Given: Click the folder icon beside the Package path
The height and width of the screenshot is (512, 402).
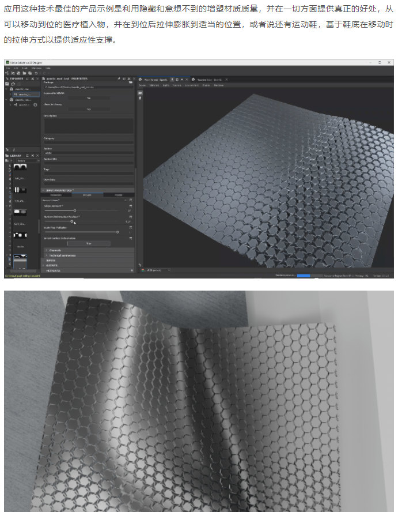Looking at the screenshot, I should 131,82.
